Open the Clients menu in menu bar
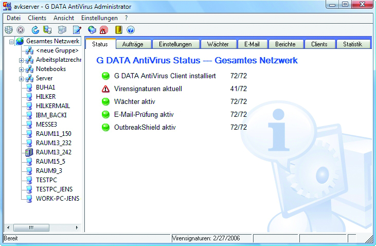The width and height of the screenshot is (376, 246). pyautogui.click(x=37, y=17)
